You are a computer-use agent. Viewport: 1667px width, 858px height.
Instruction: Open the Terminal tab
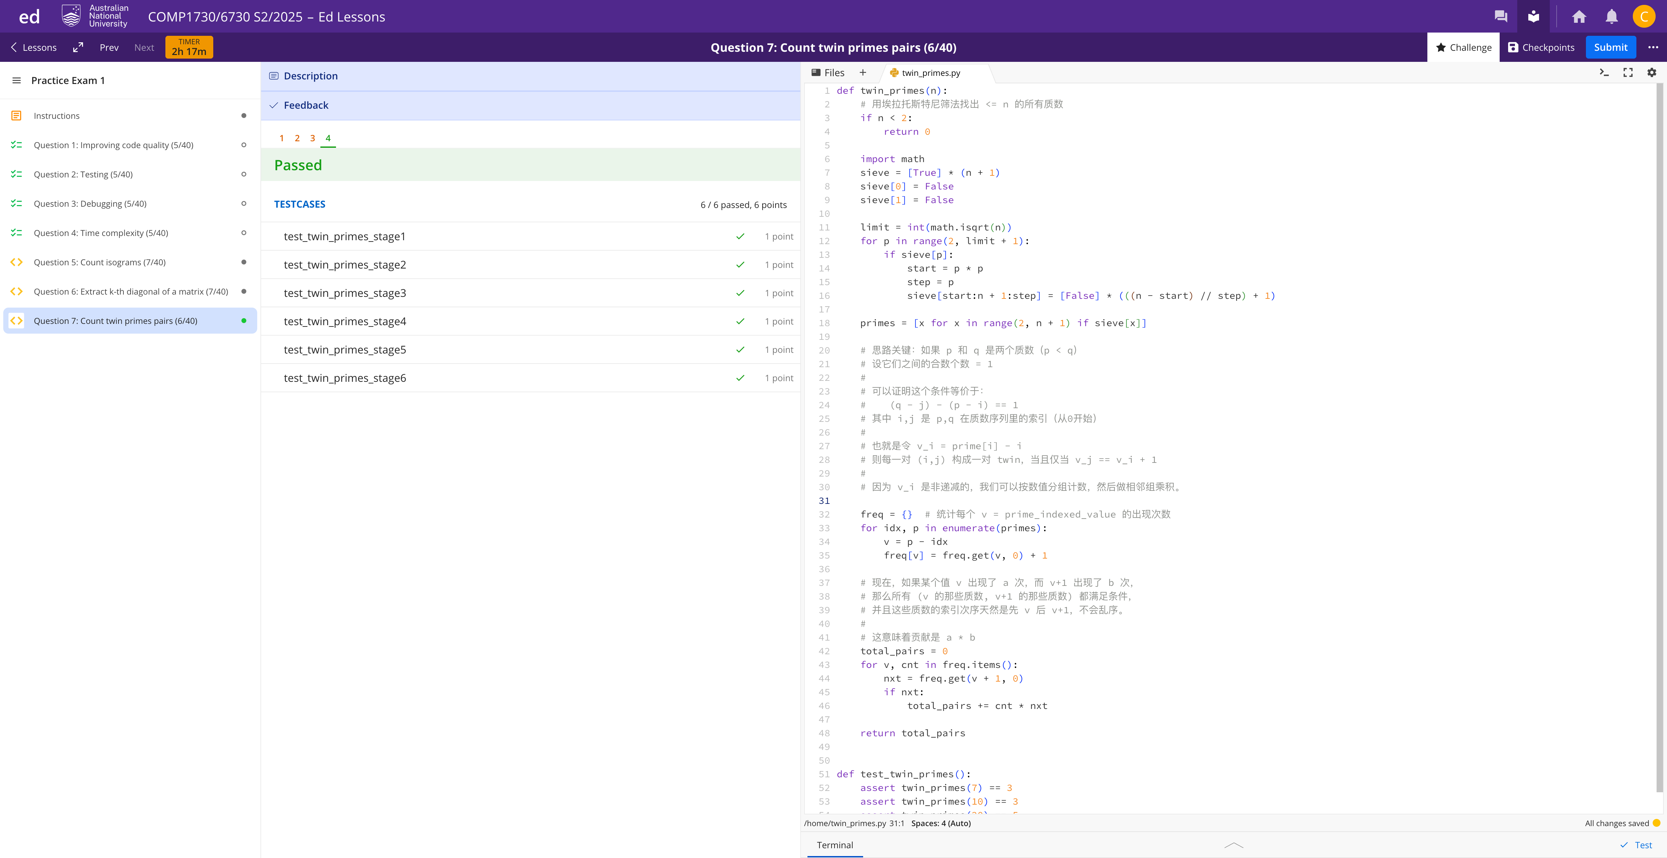point(835,845)
